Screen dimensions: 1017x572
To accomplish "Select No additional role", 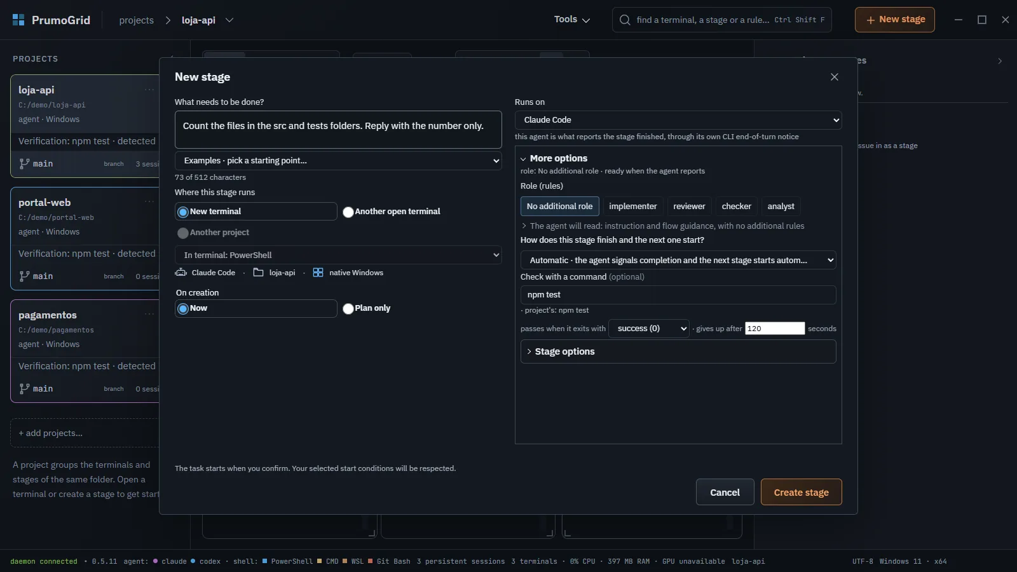I will click(559, 207).
